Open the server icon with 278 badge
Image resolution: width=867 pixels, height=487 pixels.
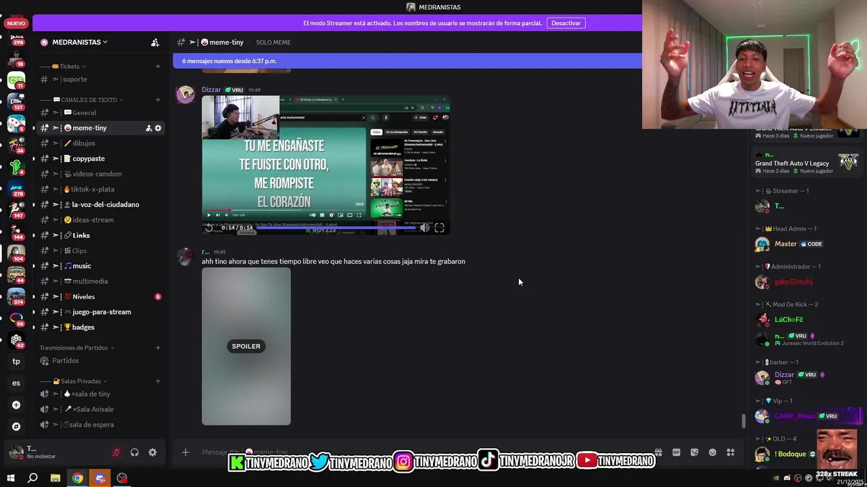pyautogui.click(x=16, y=188)
